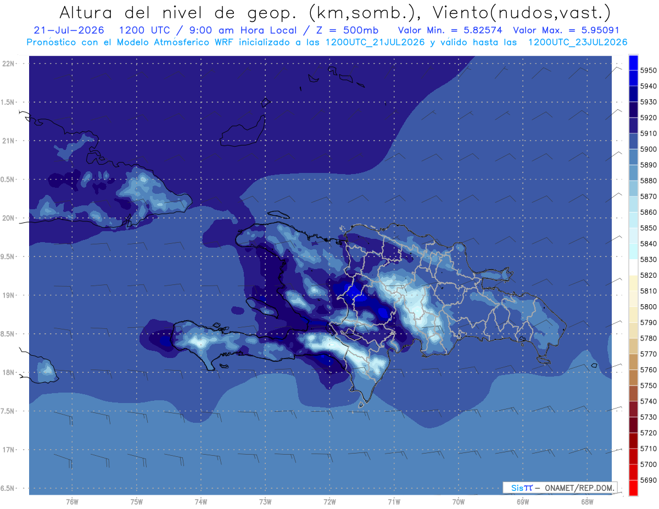This screenshot has height=509, width=659.
Task: Click the 5880 color bar label
Action: click(647, 181)
